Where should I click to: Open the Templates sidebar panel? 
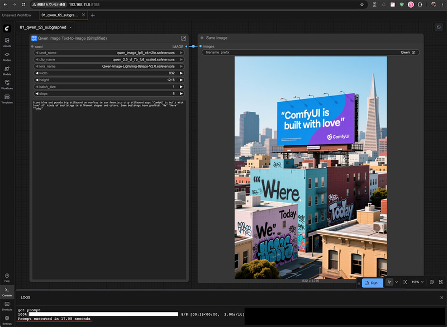click(x=7, y=99)
